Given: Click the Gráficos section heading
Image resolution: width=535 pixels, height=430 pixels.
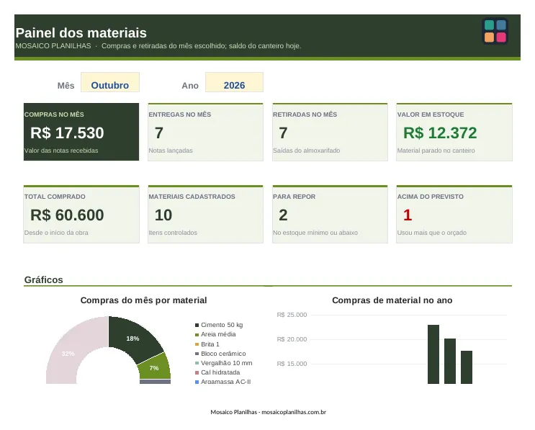Looking at the screenshot, I should (44, 280).
